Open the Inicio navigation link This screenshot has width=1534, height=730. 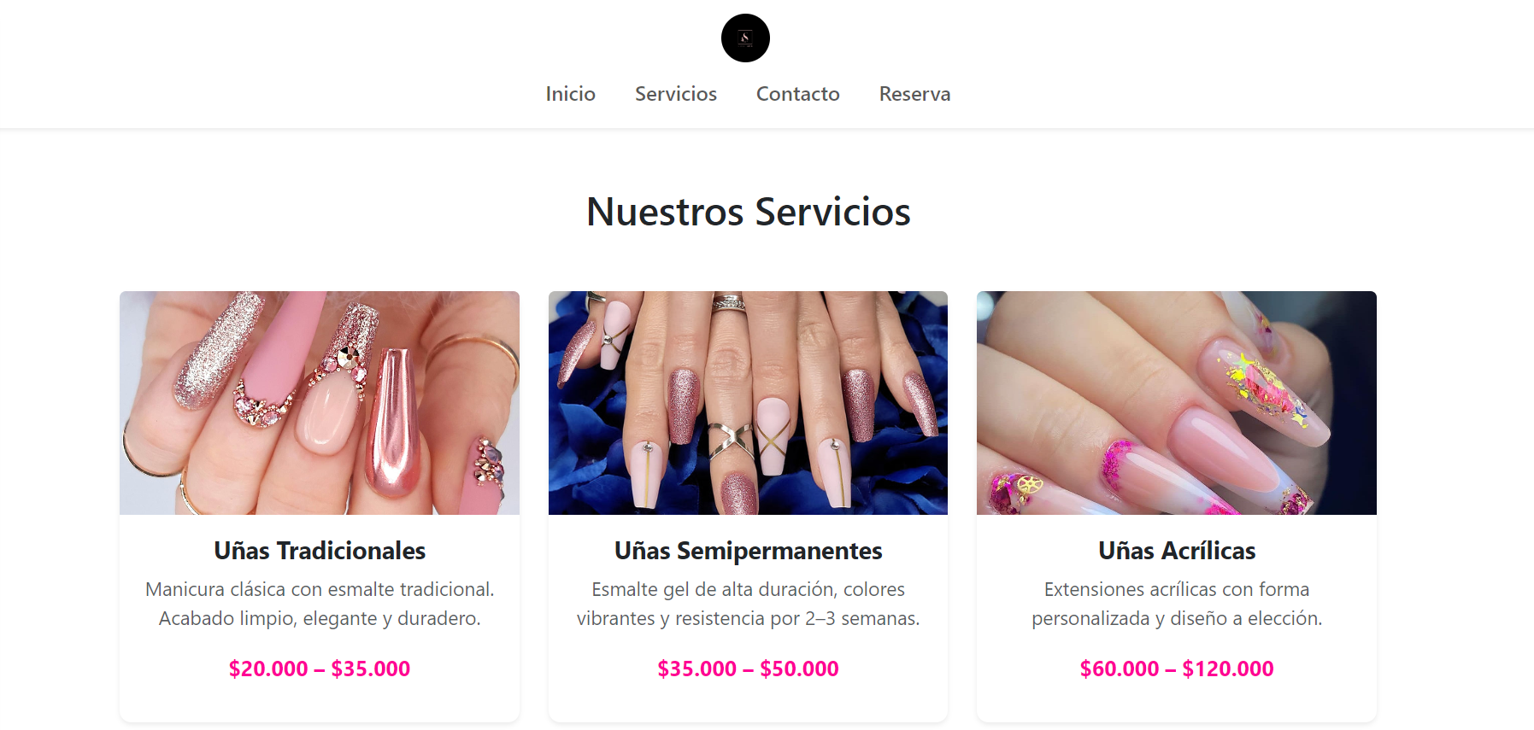coord(570,94)
